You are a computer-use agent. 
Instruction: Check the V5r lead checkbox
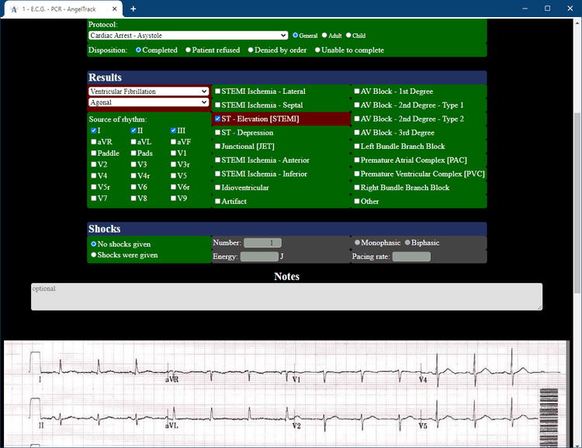94,187
